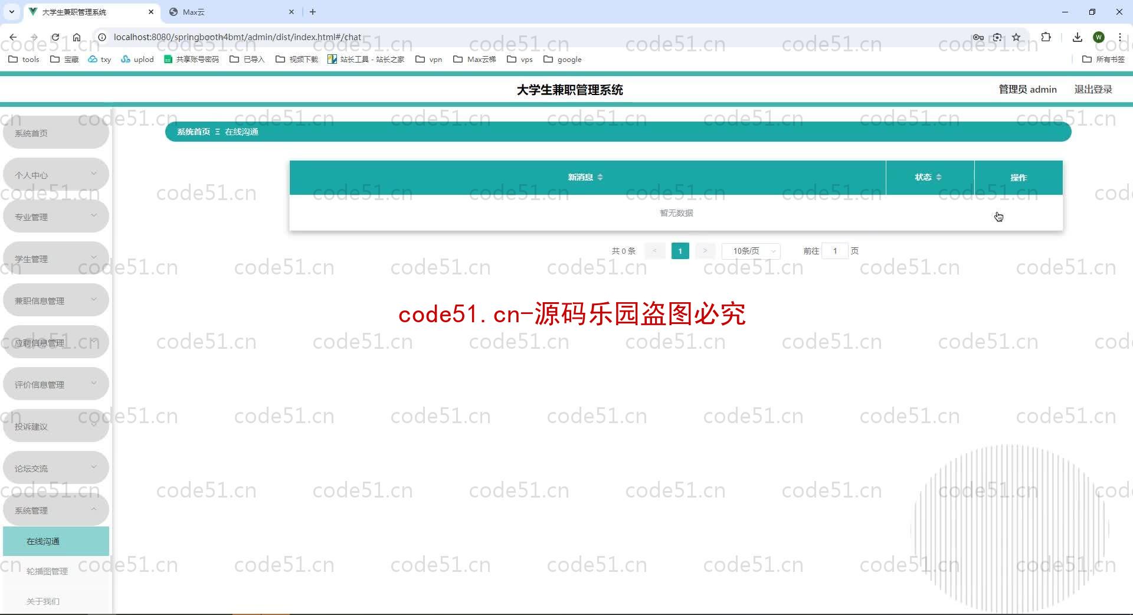Open 轮播图管理 in the sidebar
Screen dimensions: 1133x615
tap(56, 571)
